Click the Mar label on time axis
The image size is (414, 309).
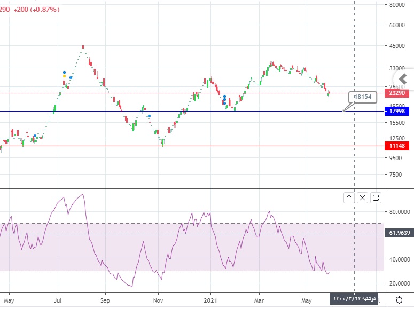259,300
